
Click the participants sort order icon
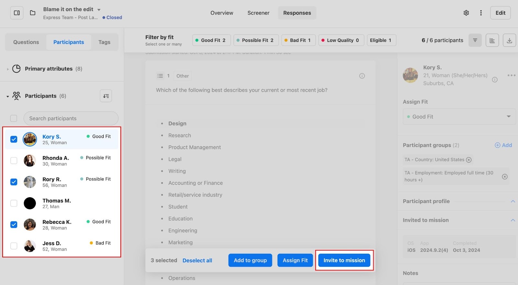coord(106,96)
